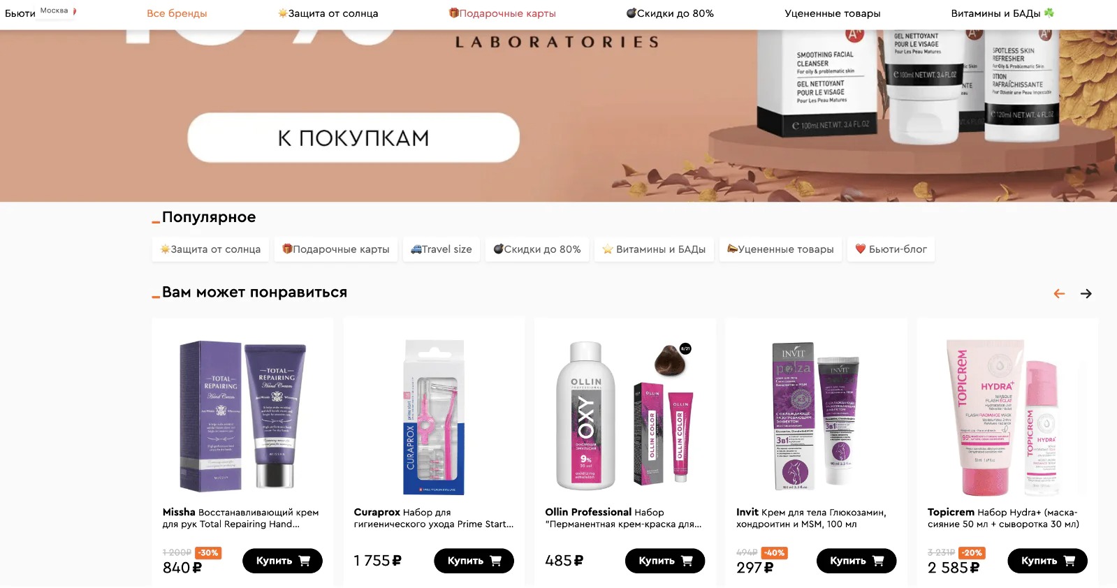Select the Уцененные товары popular tag

pyautogui.click(x=780, y=249)
